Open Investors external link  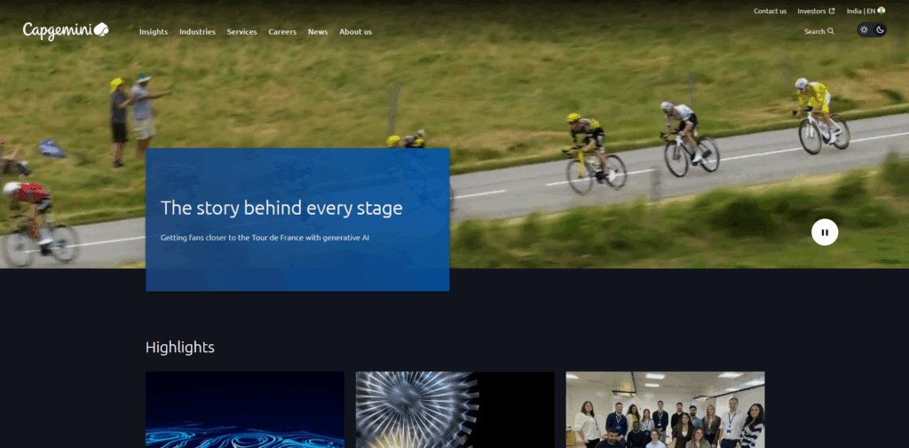coord(816,11)
